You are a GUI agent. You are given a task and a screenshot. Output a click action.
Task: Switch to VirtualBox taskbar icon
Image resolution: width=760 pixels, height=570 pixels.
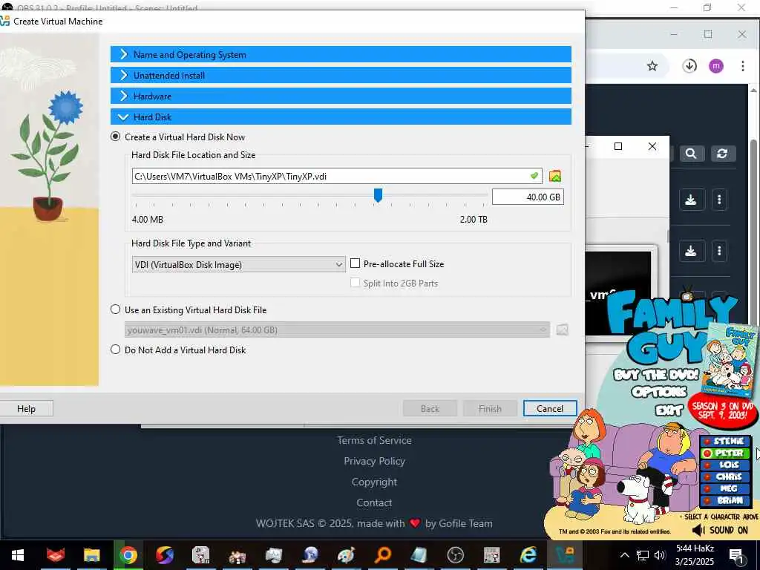point(565,555)
